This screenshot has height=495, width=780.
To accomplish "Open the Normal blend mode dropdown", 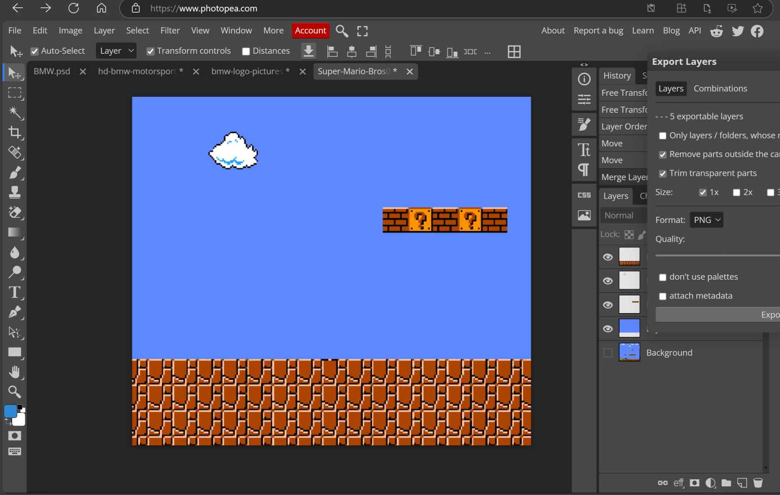I will [x=623, y=215].
